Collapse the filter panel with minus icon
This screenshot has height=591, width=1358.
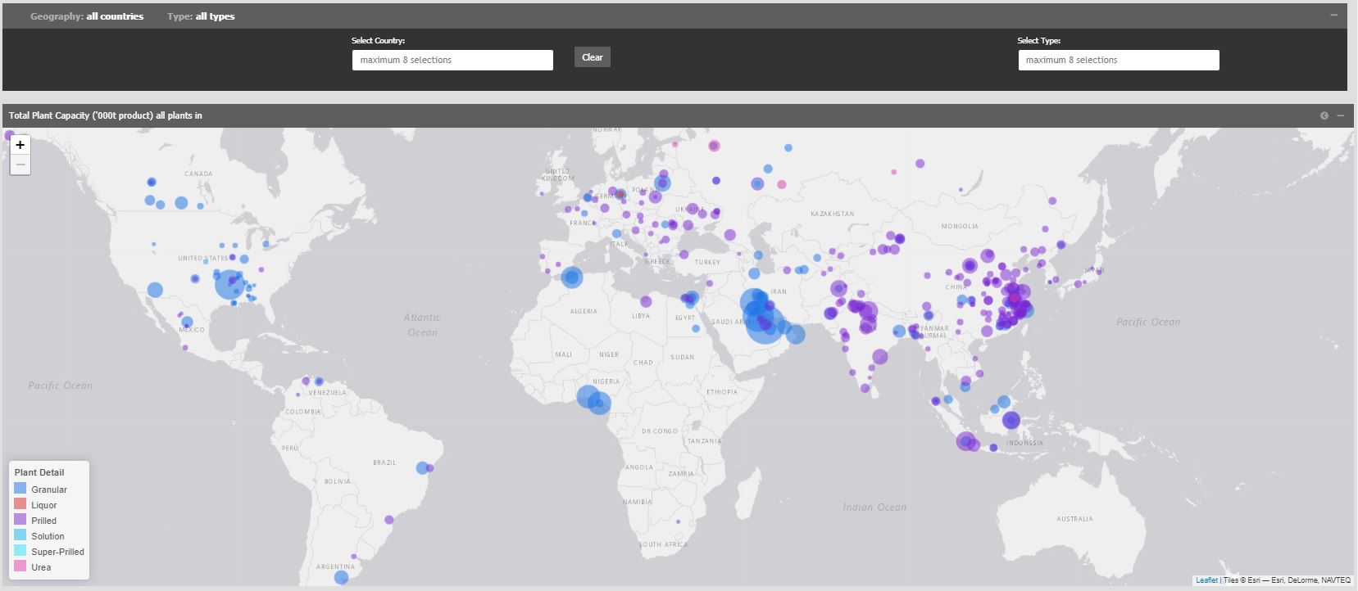(x=1333, y=16)
